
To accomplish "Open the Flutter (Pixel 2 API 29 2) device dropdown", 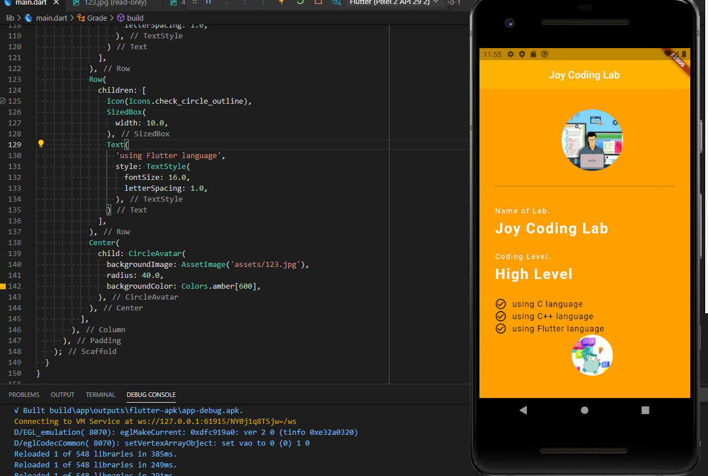I will coord(394,2).
